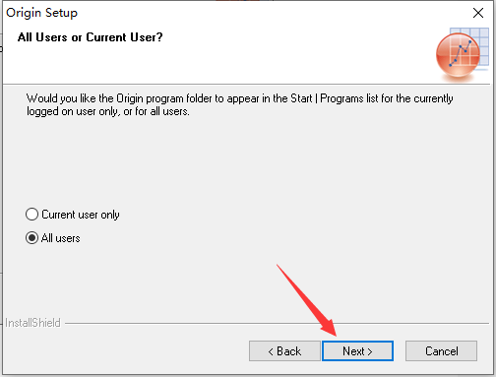Viewport: 496px width, 377px height.
Task: Close the Origin Setup dialog with X
Action: (x=478, y=13)
